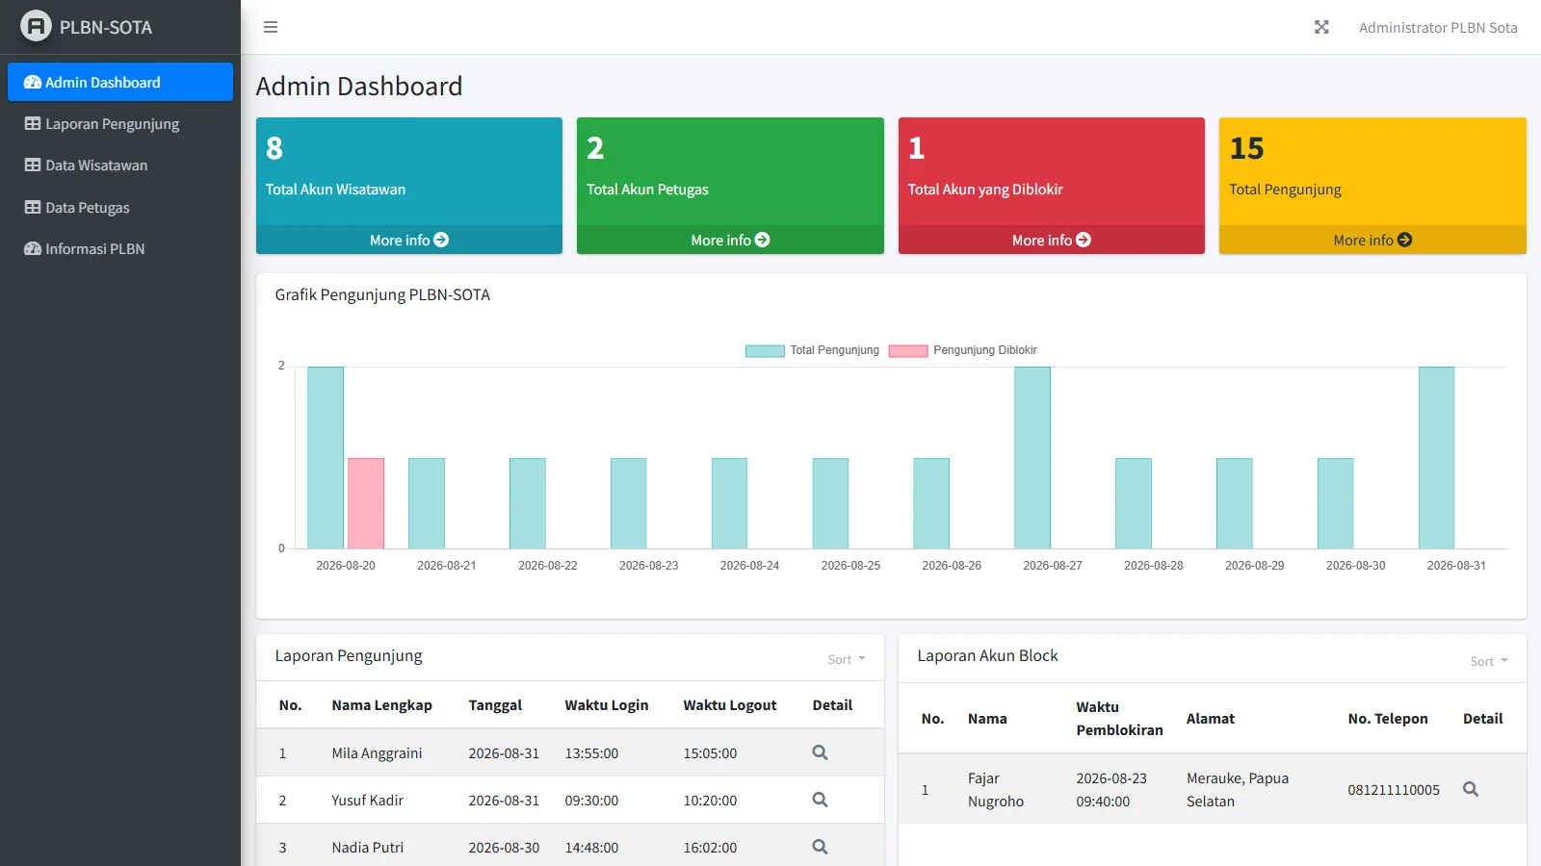Open Laporan Pengunjung in sidebar
Screen dimensions: 1541x866
click(120, 123)
